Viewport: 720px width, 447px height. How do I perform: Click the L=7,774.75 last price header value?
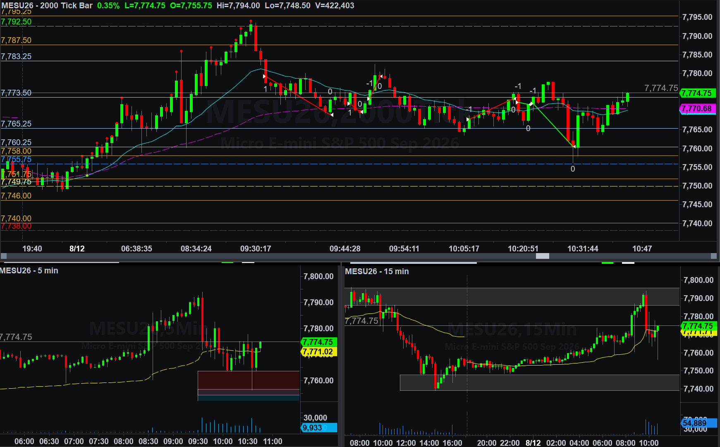(145, 5)
